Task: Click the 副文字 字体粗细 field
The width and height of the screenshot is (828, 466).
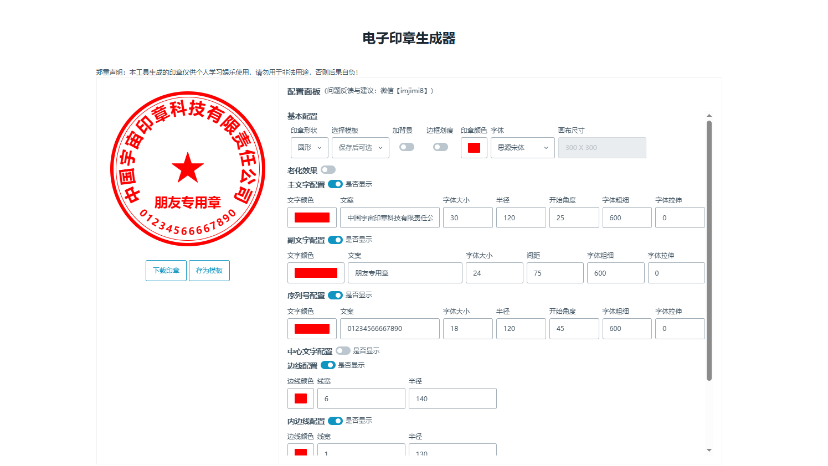Action: coord(616,273)
